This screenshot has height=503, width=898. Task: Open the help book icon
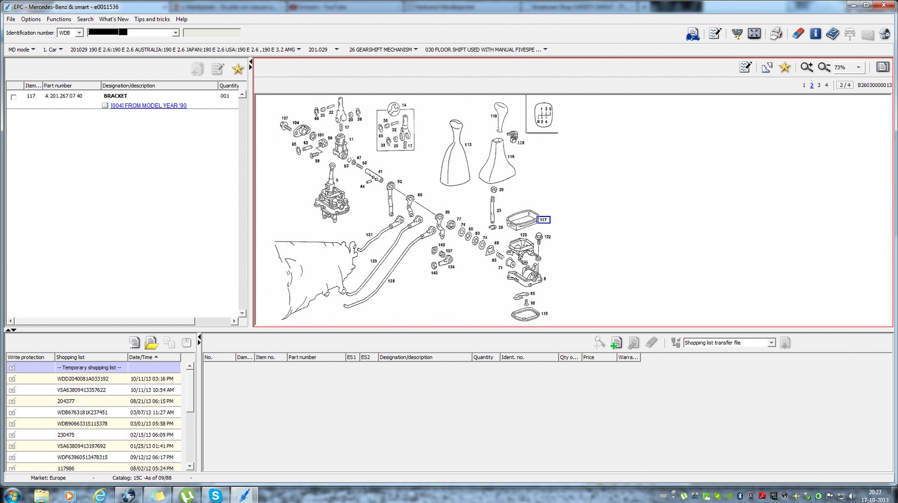tap(833, 34)
